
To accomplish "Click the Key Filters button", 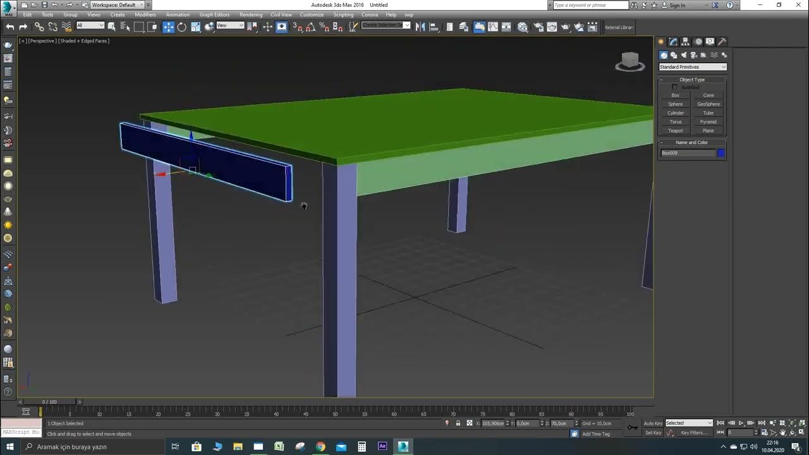I will coord(693,433).
